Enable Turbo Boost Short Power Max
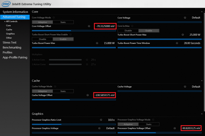205x136 pixels. (x=63, y=39)
